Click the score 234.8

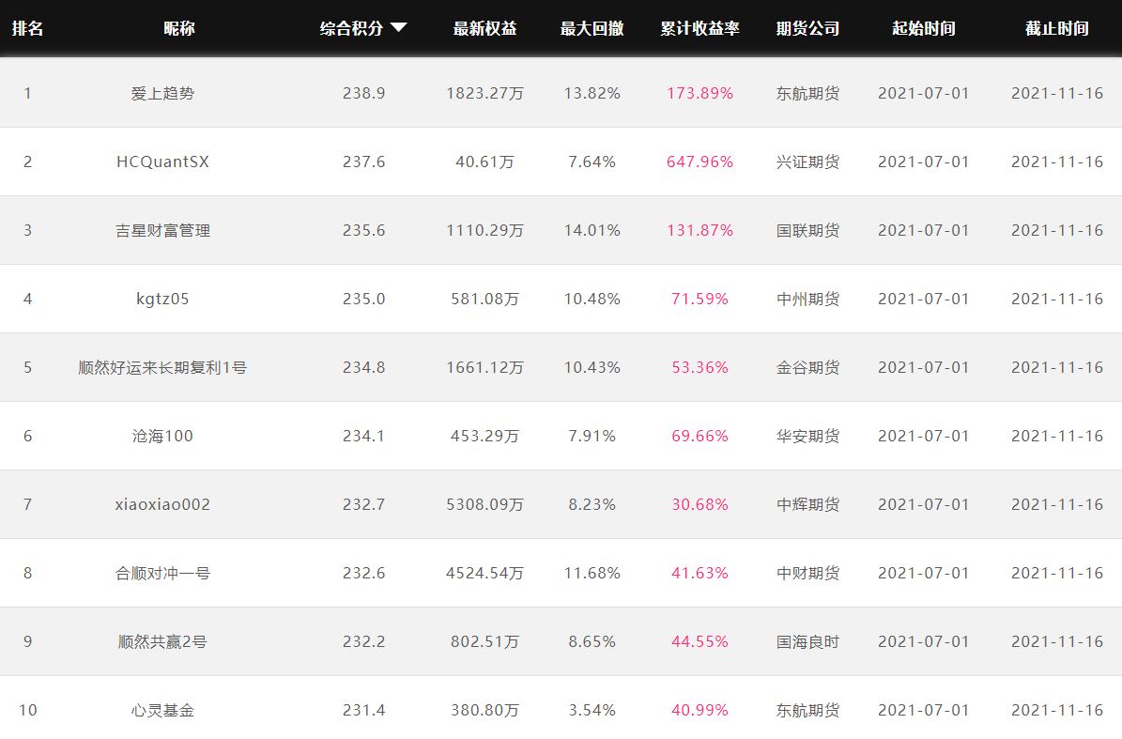(x=363, y=368)
